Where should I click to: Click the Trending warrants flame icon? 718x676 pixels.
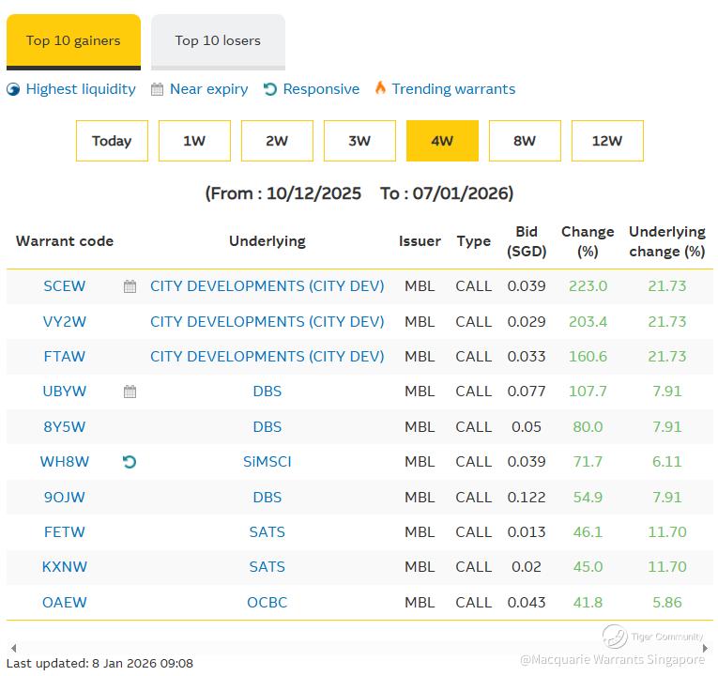click(x=380, y=88)
